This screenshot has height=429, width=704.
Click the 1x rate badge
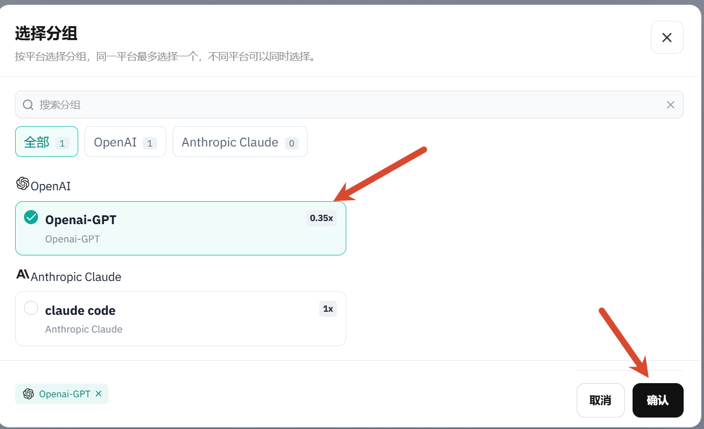(328, 309)
